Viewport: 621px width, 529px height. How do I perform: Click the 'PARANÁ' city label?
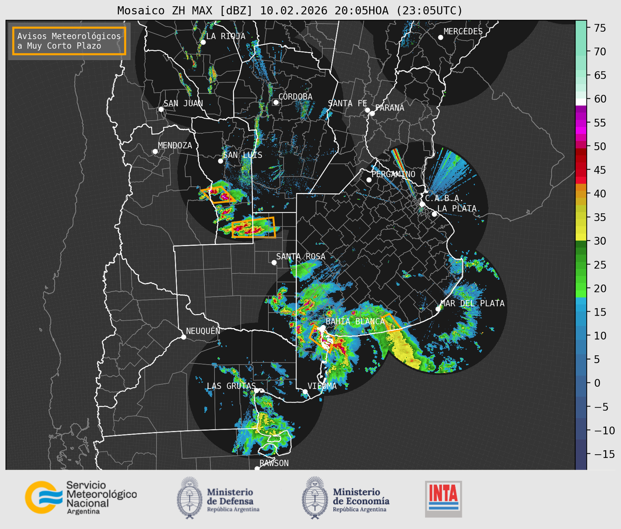tap(389, 108)
